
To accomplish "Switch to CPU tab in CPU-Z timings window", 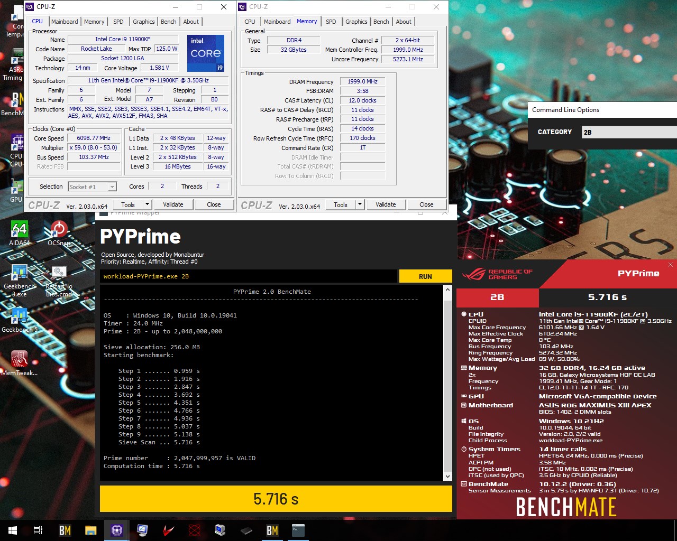I will point(250,22).
